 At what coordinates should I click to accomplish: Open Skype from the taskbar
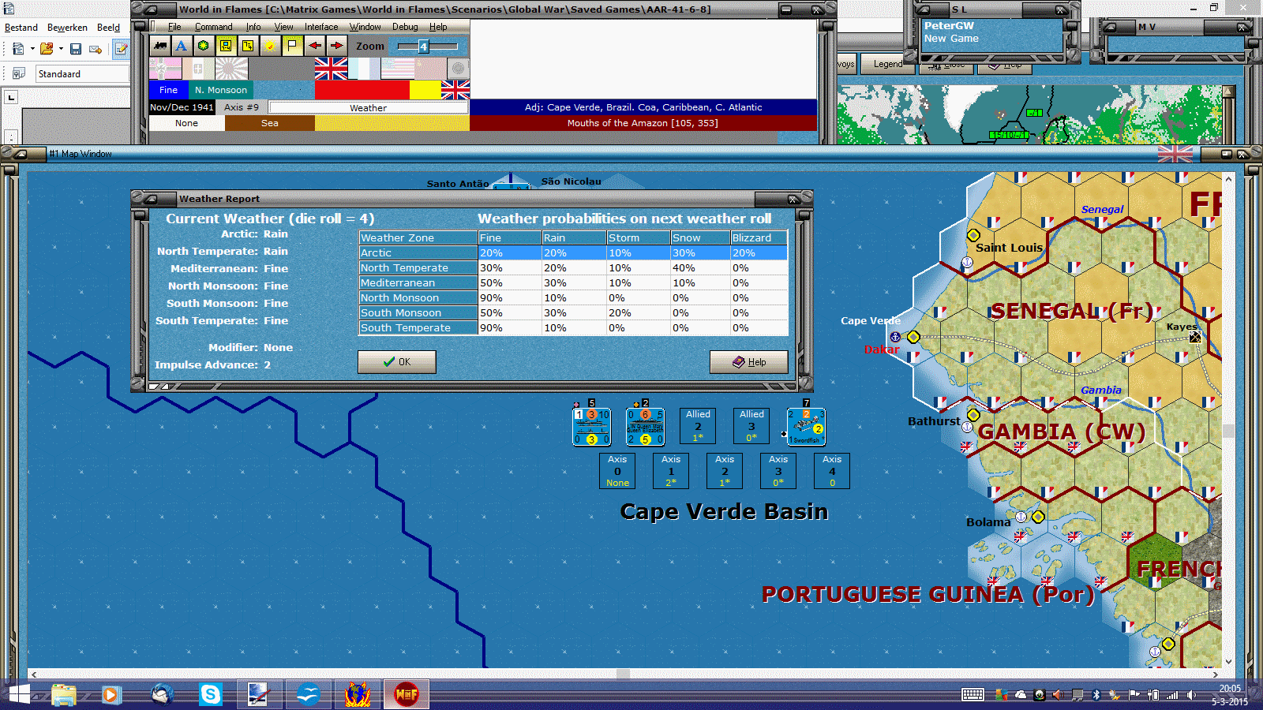(x=211, y=695)
